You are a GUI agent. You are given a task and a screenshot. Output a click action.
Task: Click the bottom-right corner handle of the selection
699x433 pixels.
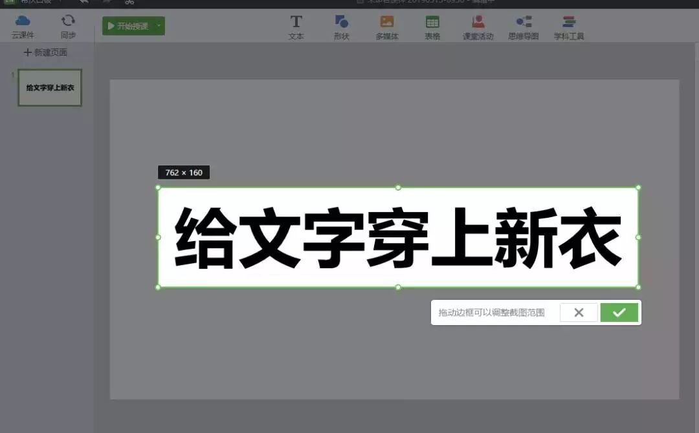[x=638, y=287]
